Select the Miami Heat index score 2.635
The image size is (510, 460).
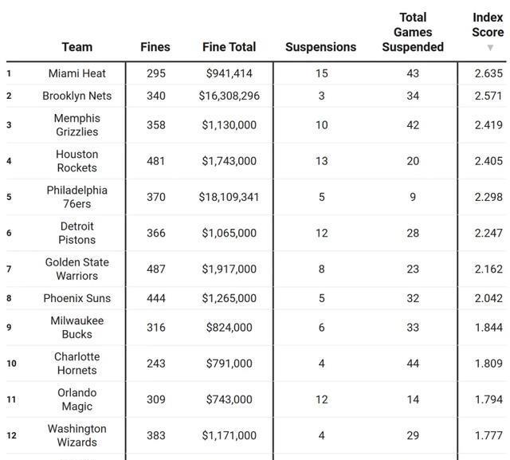coord(488,73)
